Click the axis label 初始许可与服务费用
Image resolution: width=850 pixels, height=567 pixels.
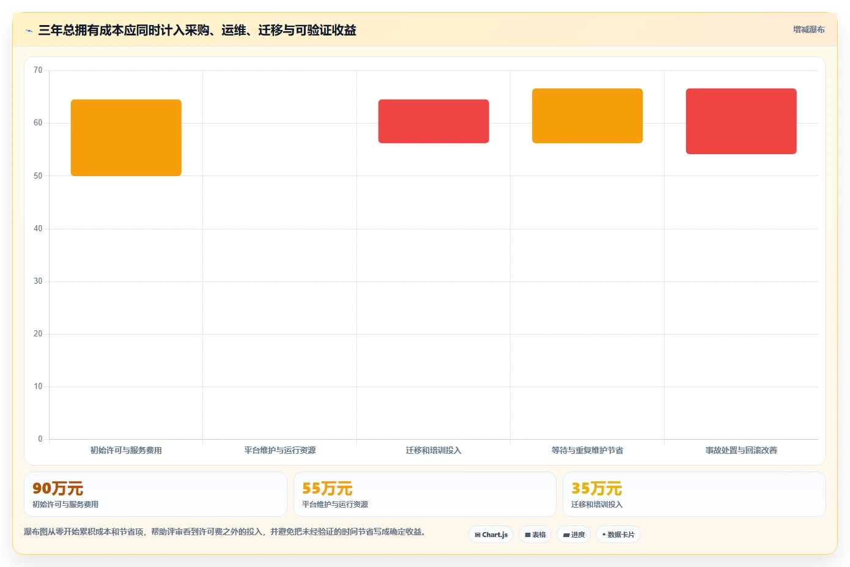click(126, 450)
